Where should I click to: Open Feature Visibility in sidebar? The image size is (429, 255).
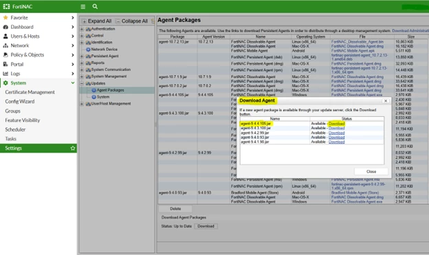(x=23, y=120)
